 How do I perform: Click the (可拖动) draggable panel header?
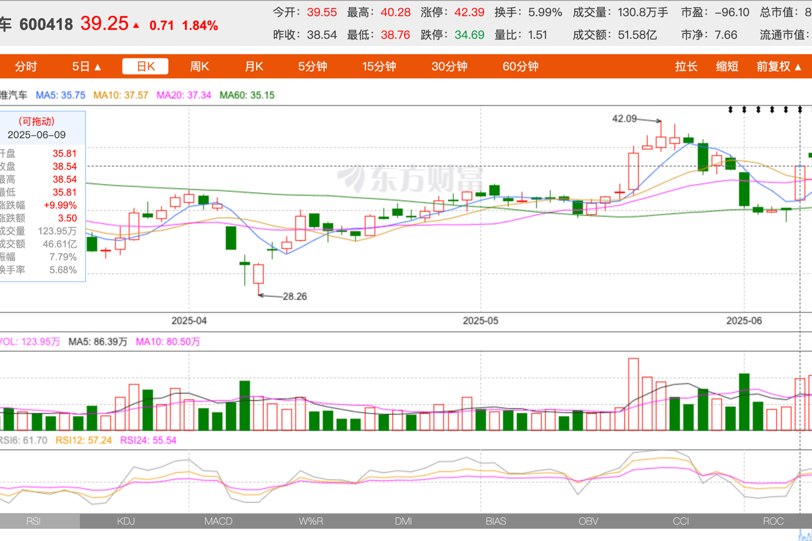37,121
